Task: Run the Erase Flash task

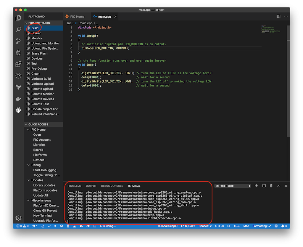Action: 43,53
